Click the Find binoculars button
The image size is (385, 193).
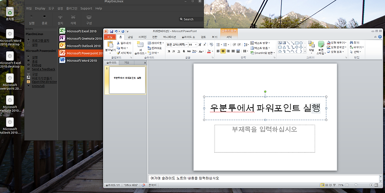point(355,43)
